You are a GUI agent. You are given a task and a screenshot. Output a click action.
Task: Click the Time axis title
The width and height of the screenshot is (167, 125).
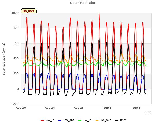coord(148,112)
